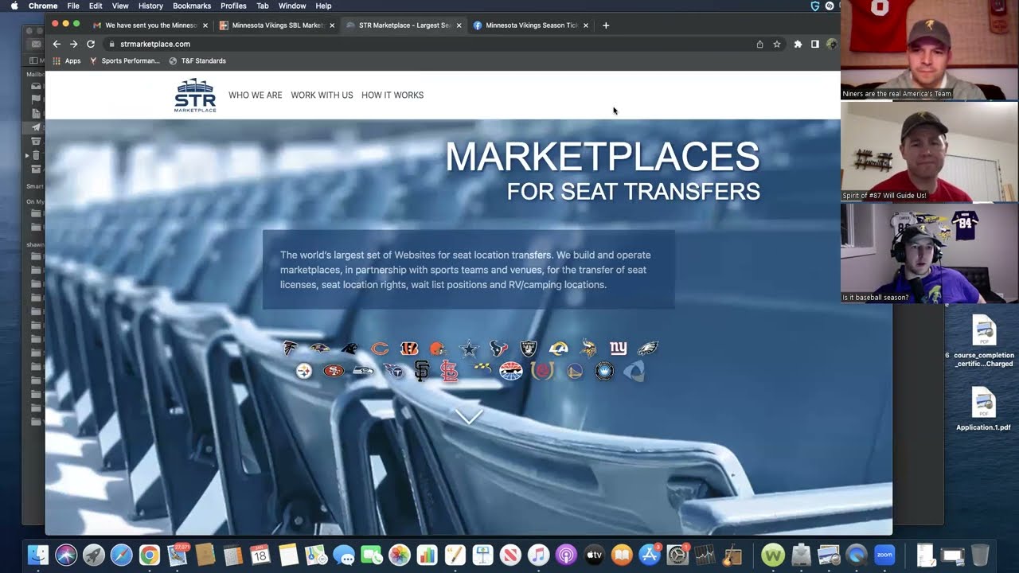Open a new Chrome tab
The image size is (1019, 573).
click(x=606, y=25)
